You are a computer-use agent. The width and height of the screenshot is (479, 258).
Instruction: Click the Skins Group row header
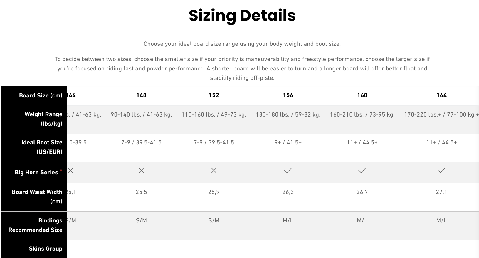point(46,249)
